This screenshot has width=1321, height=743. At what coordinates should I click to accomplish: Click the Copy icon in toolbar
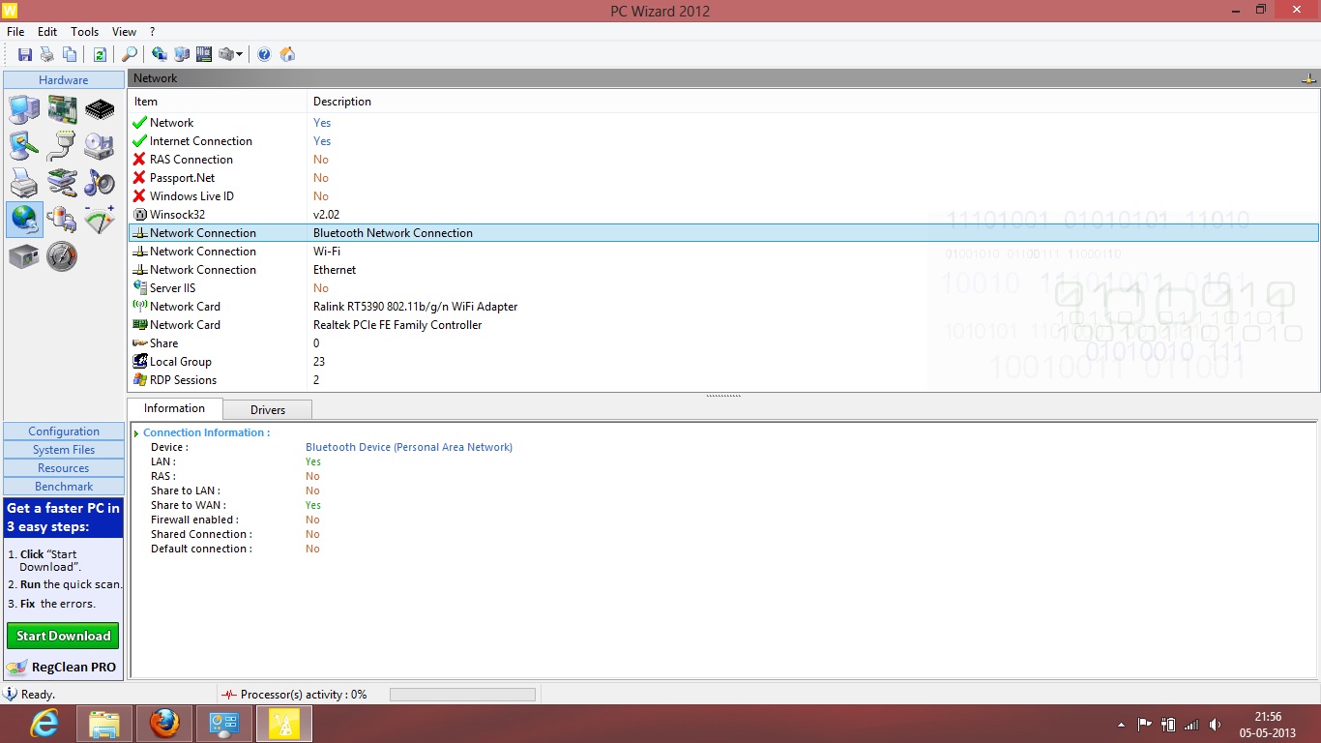click(x=70, y=54)
